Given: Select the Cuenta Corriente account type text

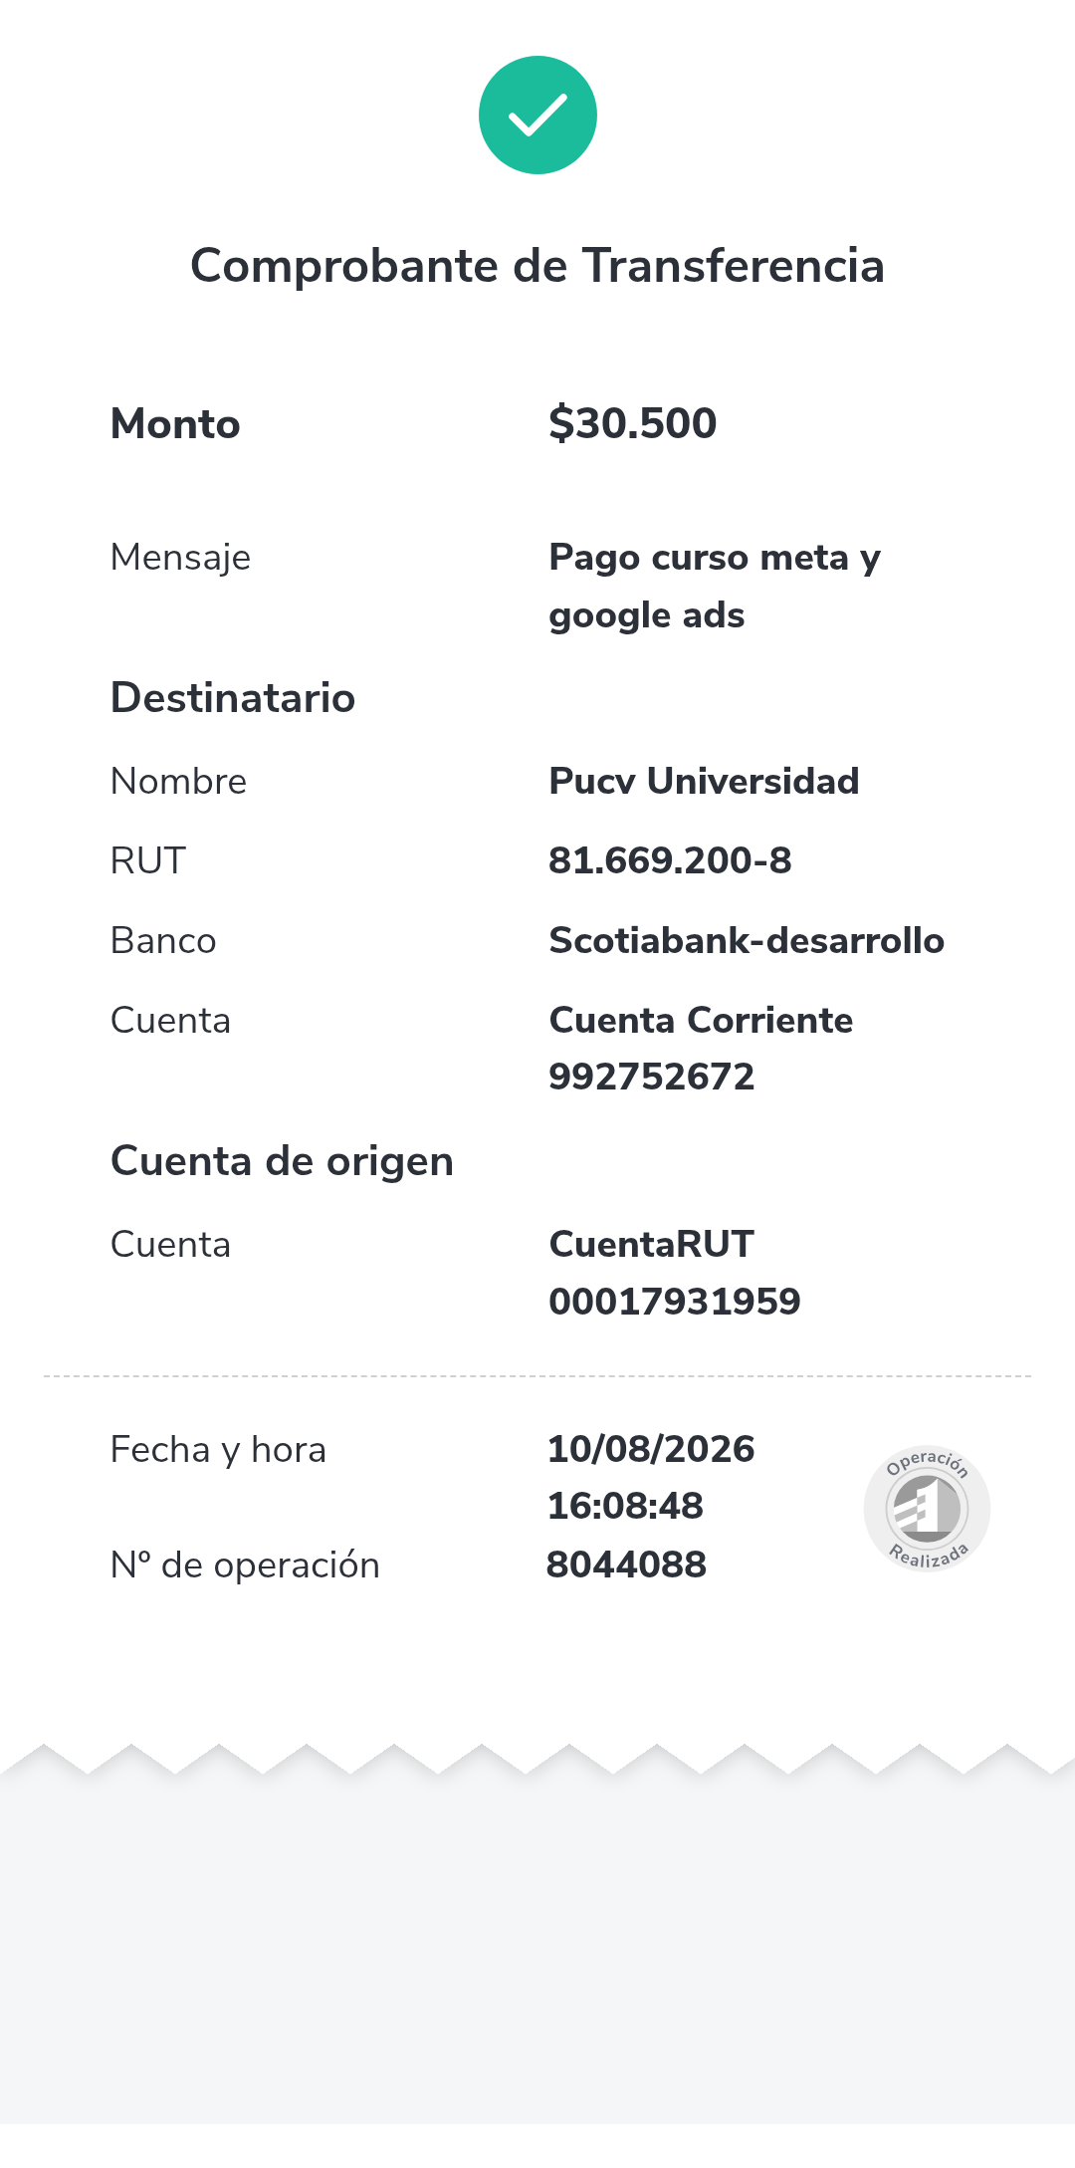Looking at the screenshot, I should 701,1020.
